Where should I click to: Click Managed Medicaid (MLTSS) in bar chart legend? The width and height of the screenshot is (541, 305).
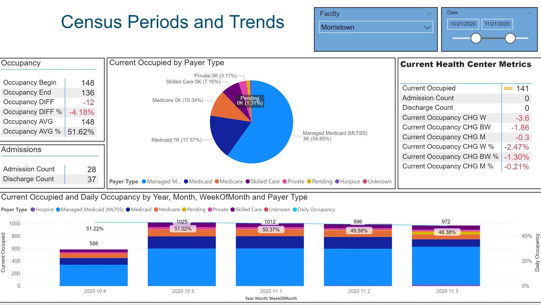tap(92, 210)
